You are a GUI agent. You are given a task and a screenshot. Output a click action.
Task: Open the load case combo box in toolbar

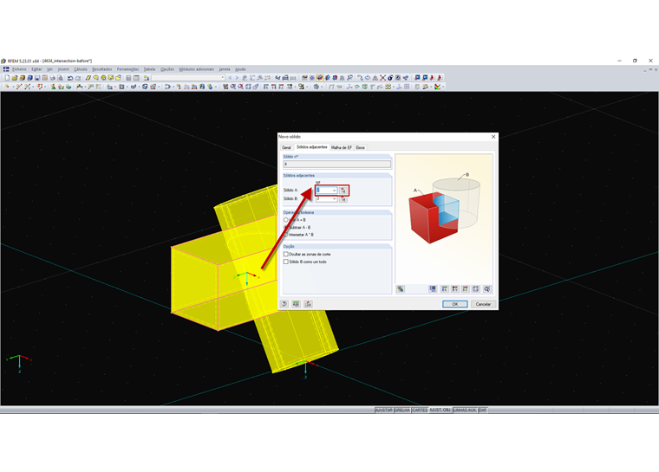pyautogui.click(x=188, y=78)
